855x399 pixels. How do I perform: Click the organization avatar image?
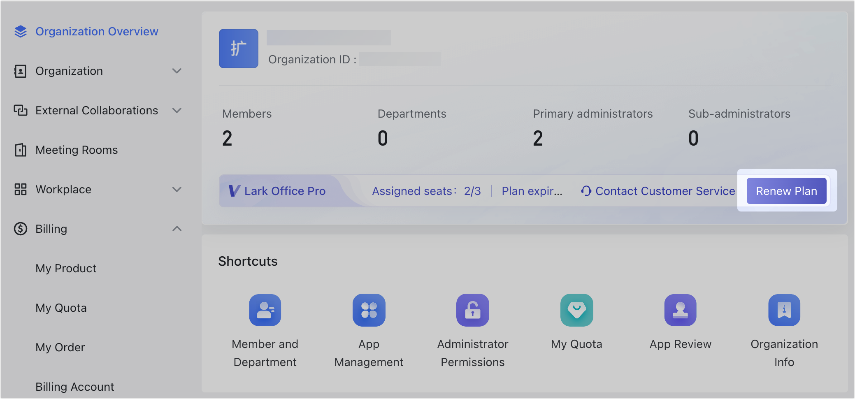pyautogui.click(x=238, y=48)
